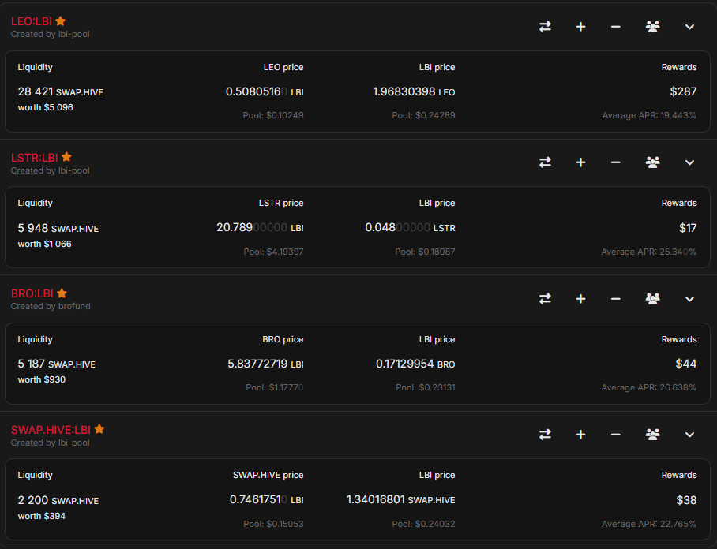Open the LEO:LBI pool title link
The width and height of the screenshot is (717, 549).
click(x=31, y=21)
